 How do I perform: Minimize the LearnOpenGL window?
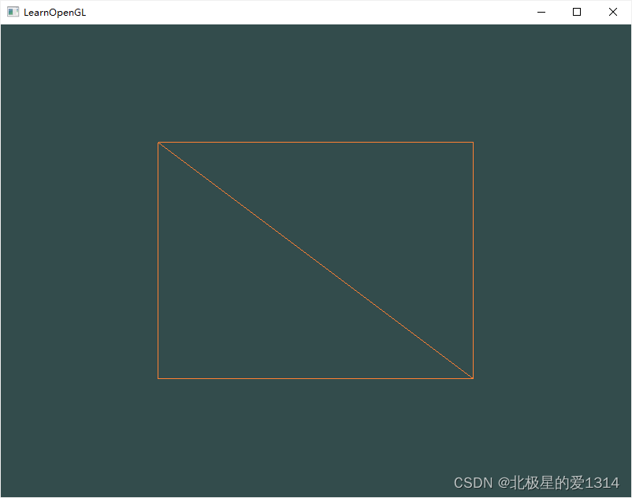541,12
